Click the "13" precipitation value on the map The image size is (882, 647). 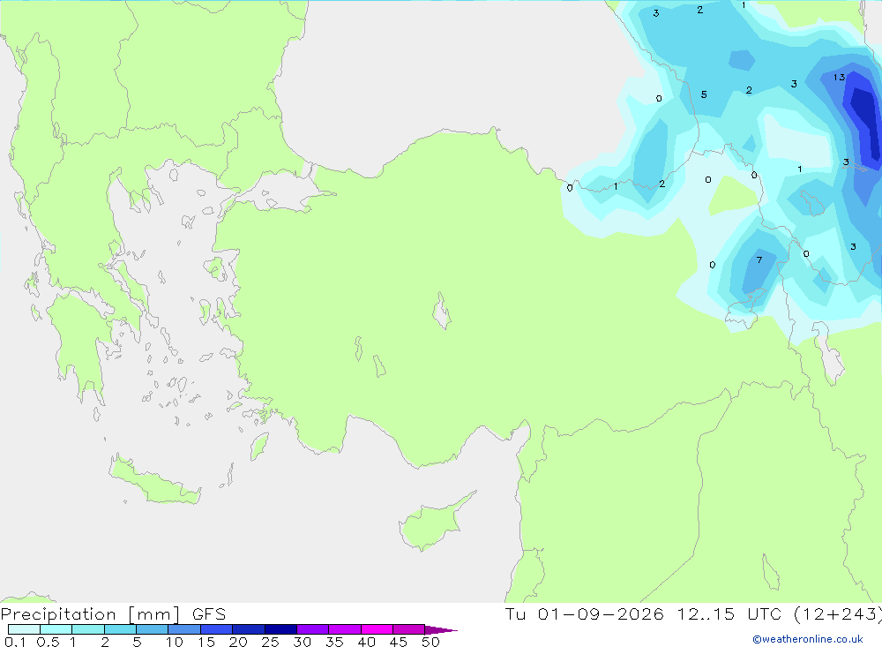tap(840, 77)
